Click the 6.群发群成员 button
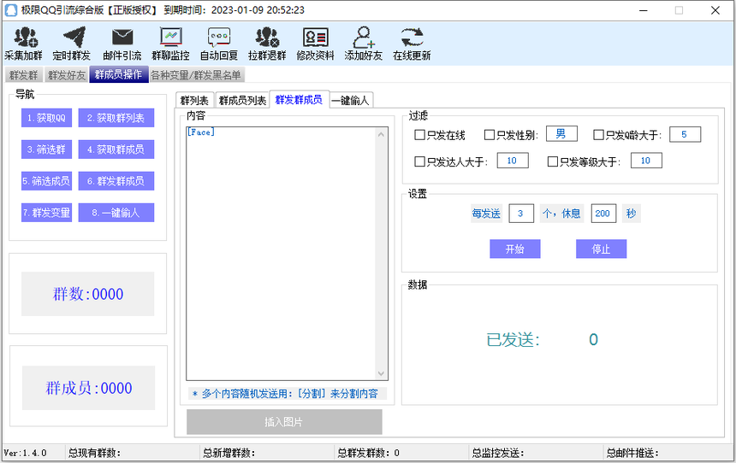Viewport: 736px width, 463px height. [116, 181]
